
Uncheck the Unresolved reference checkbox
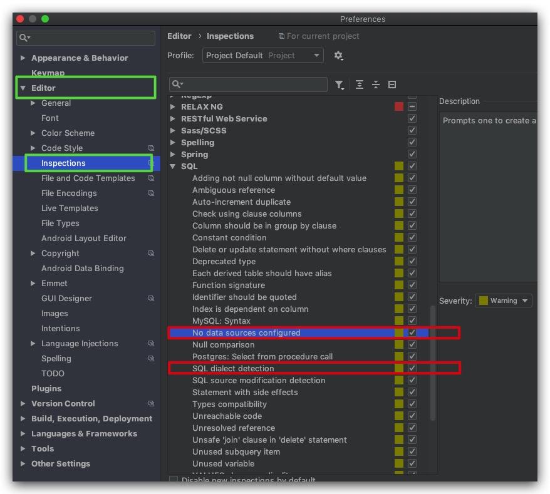click(x=412, y=428)
